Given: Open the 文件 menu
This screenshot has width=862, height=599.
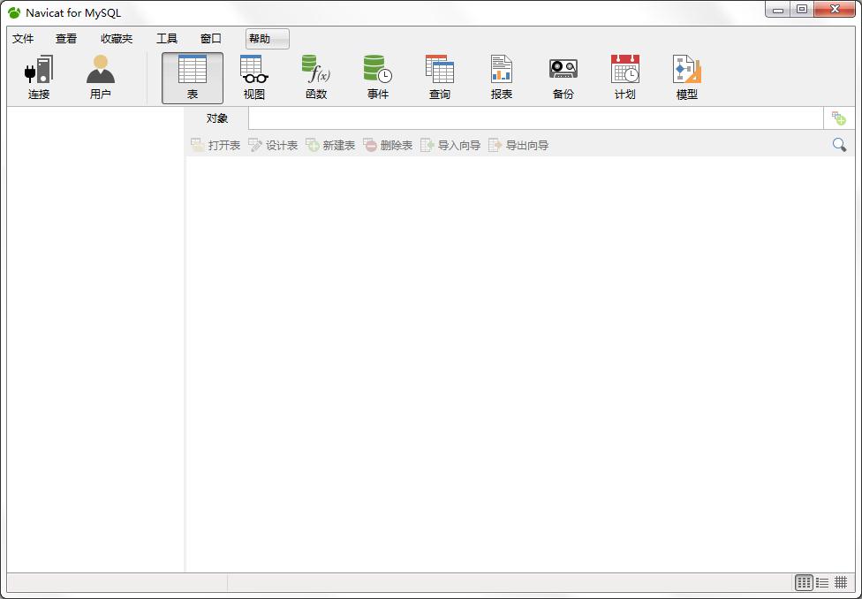Looking at the screenshot, I should point(23,39).
